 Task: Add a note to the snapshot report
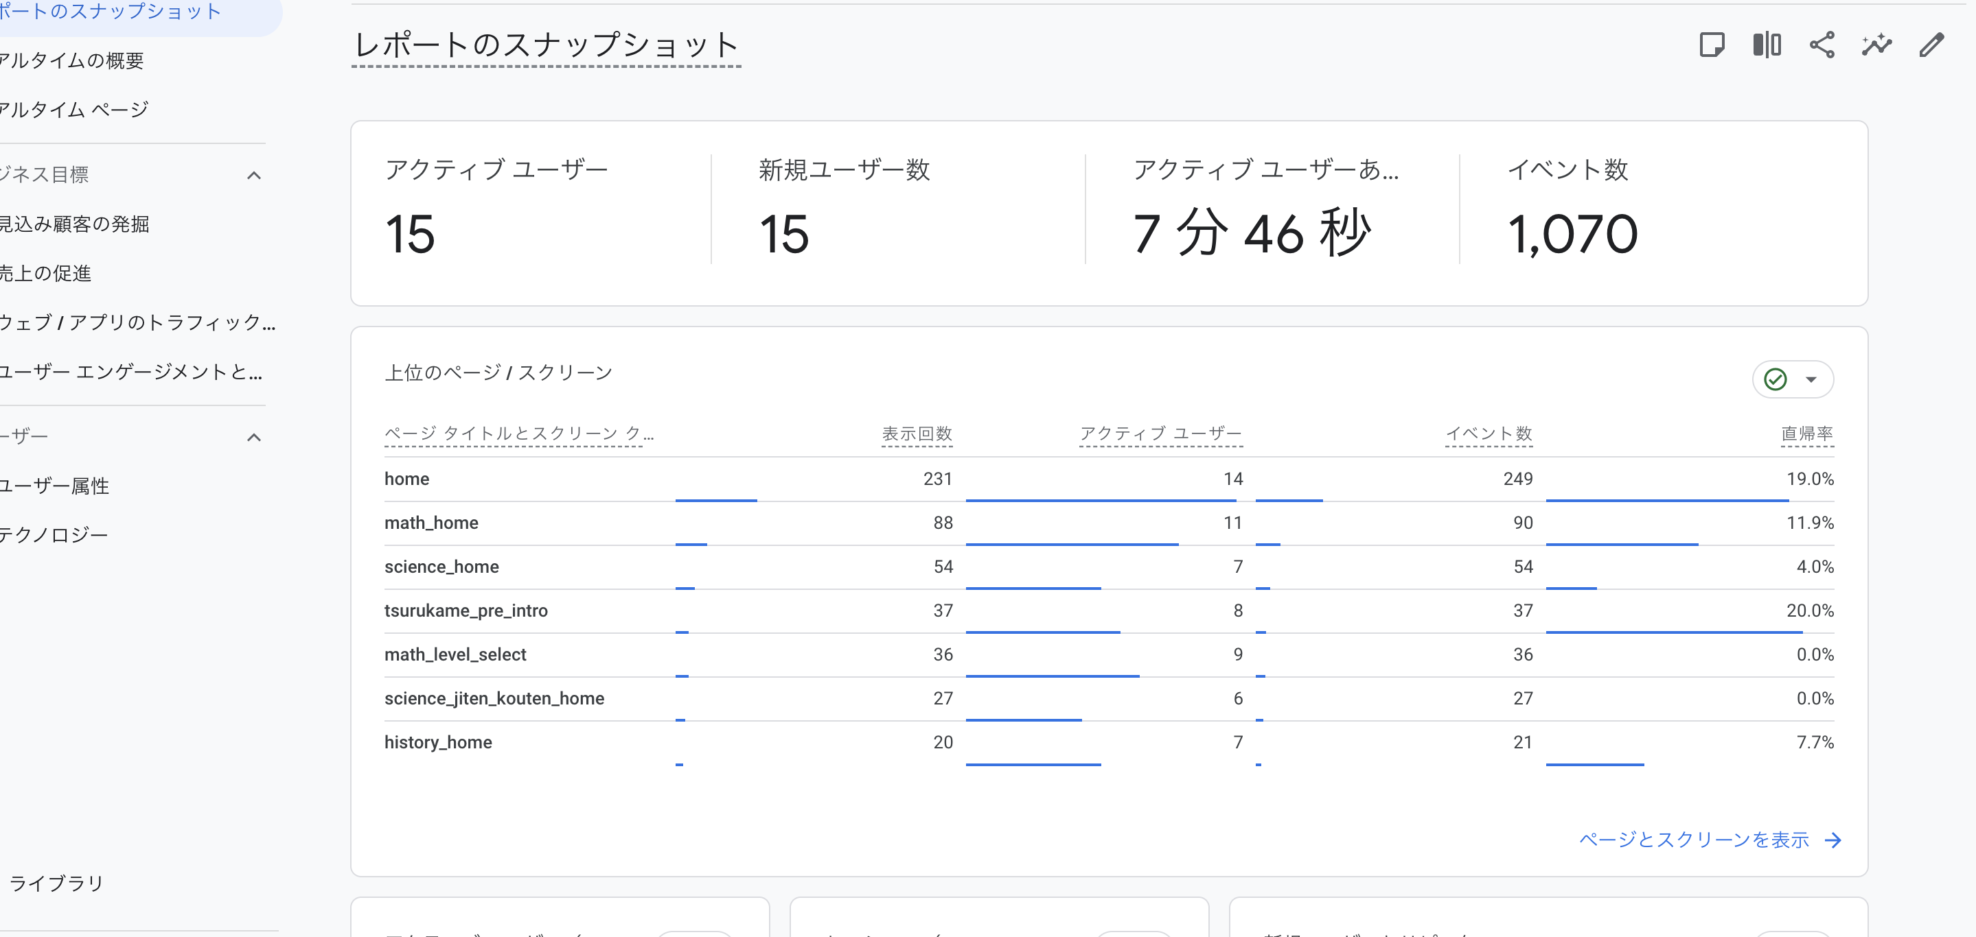tap(1714, 45)
